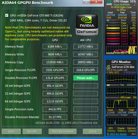
Task: Click the CPU Memory Write '16767 MB/s' value
Action: pos(86,54)
